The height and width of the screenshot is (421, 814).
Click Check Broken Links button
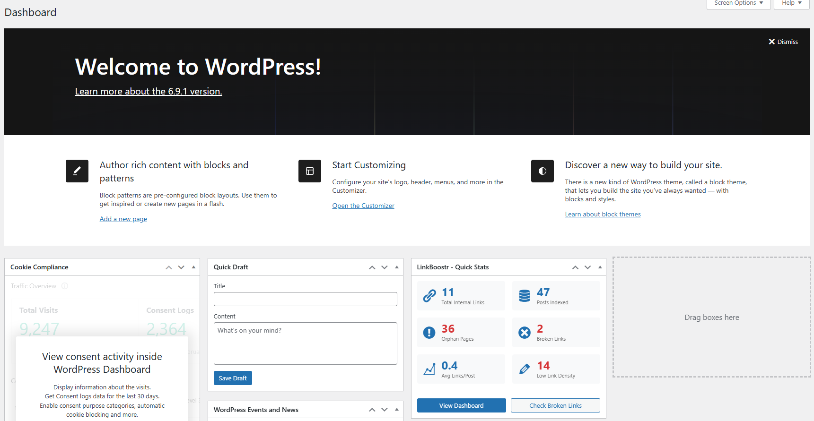click(x=555, y=405)
